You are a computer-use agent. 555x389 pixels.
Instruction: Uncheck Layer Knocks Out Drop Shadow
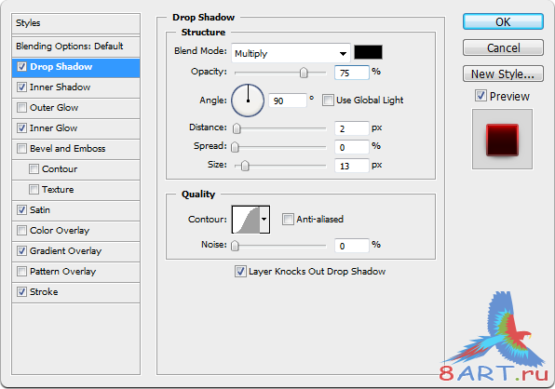[240, 272]
